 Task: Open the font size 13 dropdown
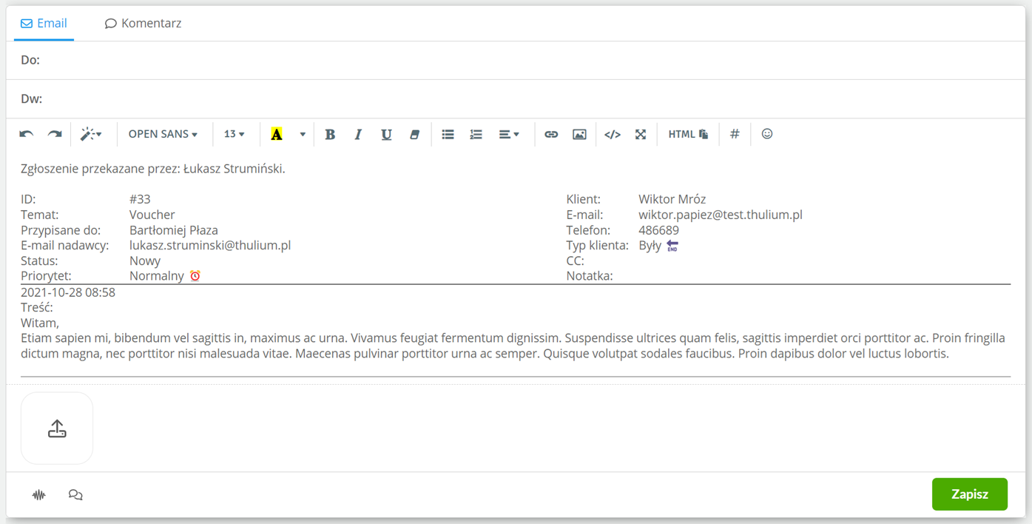234,134
